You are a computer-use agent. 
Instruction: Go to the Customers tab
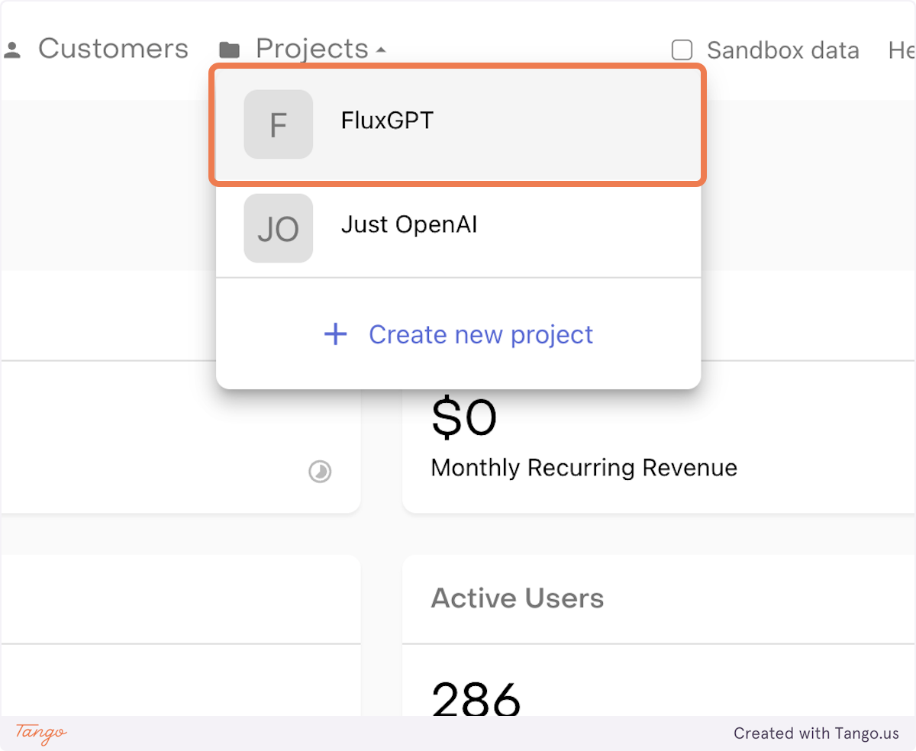[x=113, y=49]
